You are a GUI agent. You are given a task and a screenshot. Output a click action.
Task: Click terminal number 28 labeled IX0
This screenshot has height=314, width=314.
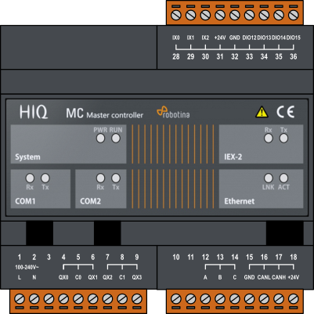coord(176,15)
